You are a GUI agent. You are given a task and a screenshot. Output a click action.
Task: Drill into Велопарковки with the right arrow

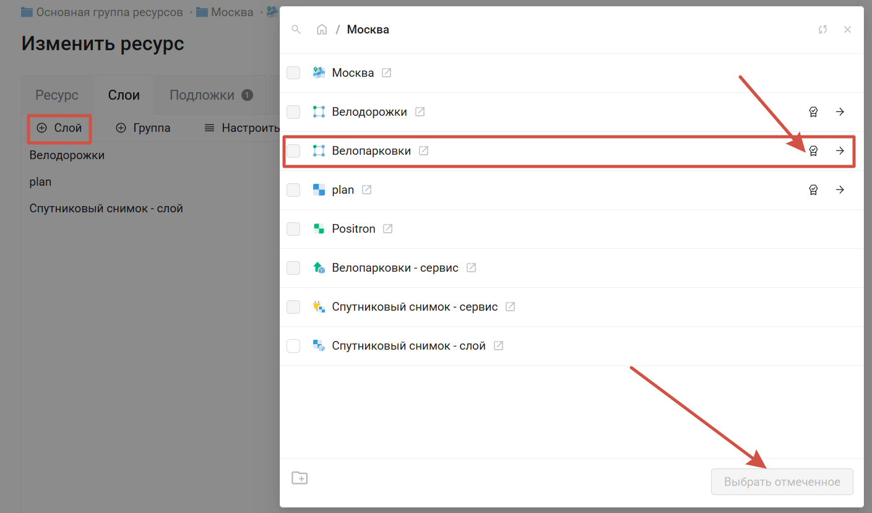[840, 151]
